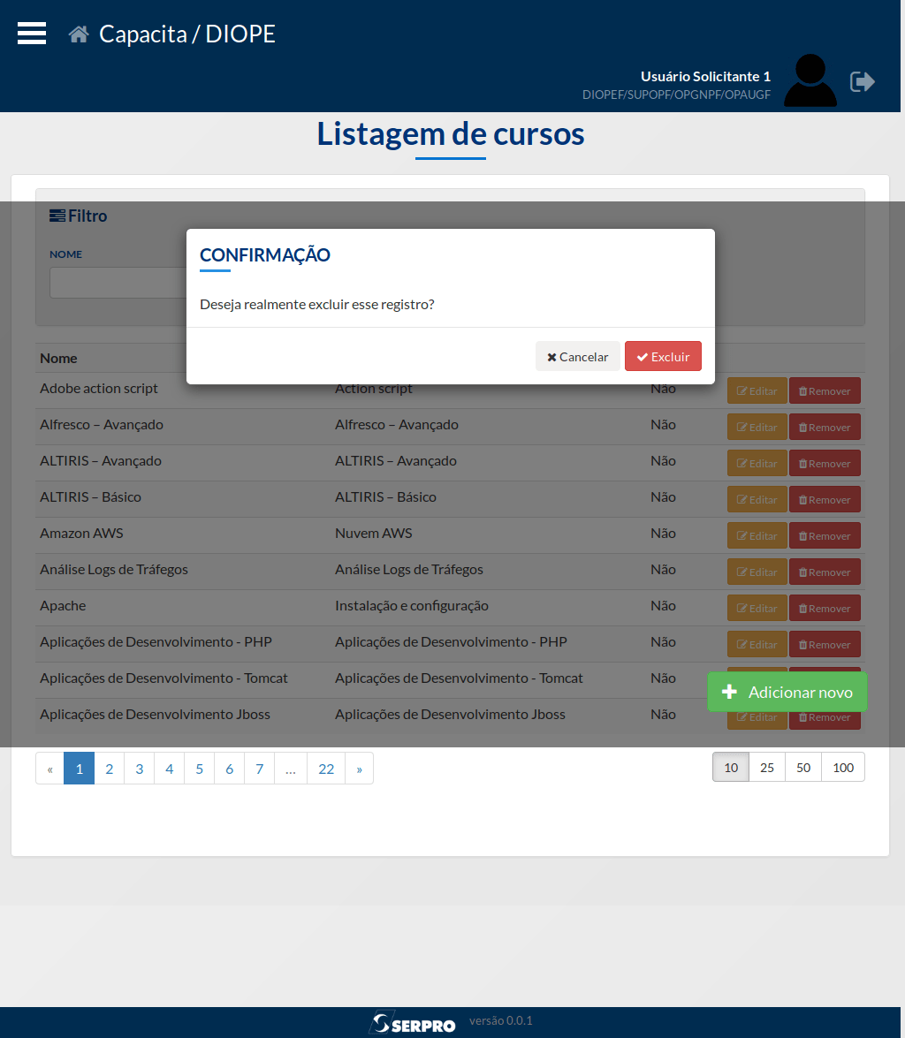Click the Filtro panel icon
This screenshot has height=1038, width=905.
point(57,215)
